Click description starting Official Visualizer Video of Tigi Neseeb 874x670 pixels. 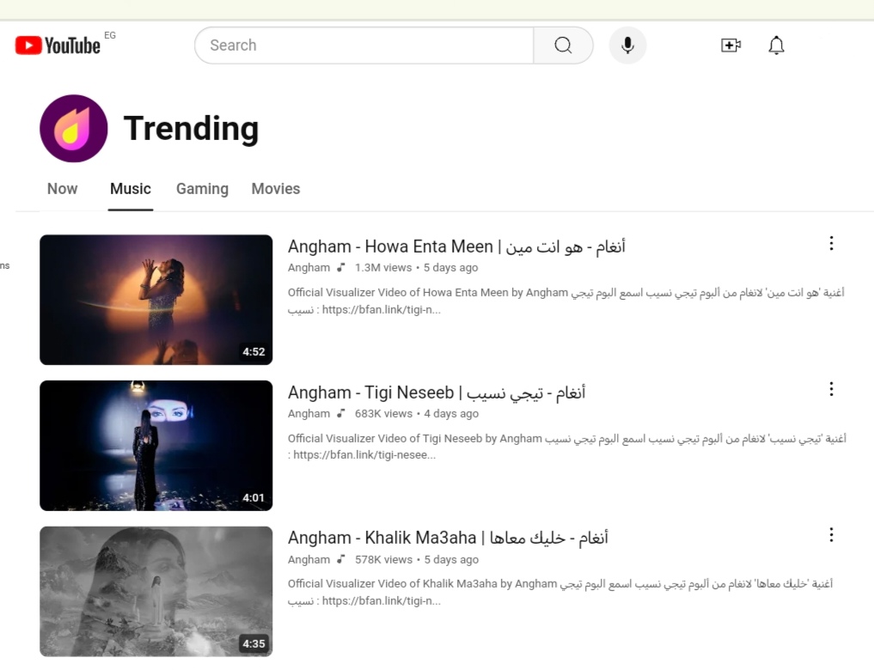(567, 447)
